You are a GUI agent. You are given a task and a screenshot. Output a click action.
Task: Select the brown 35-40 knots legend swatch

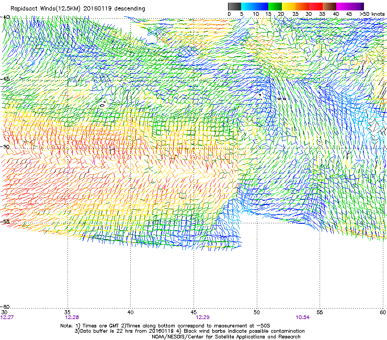tap(329, 6)
